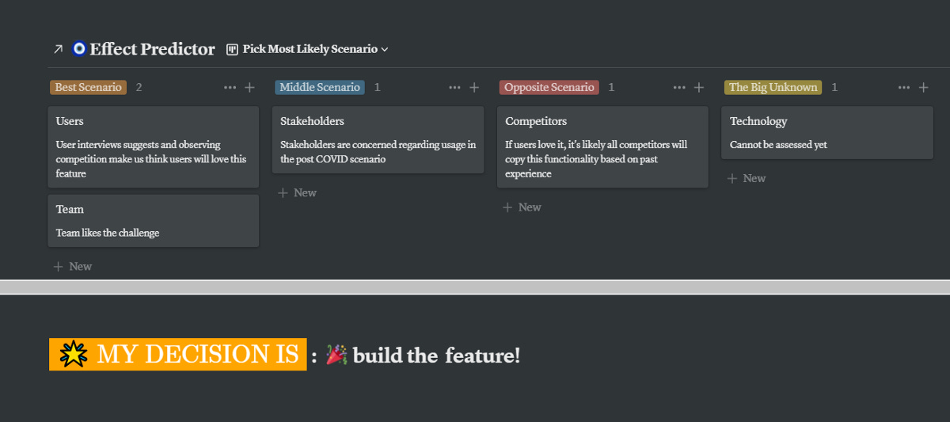Add a card with plus in Best Scenario header

(x=249, y=88)
